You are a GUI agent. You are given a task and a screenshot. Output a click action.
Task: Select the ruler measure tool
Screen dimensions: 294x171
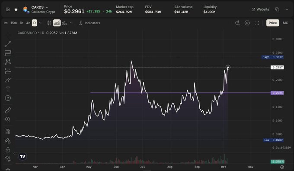coord(8,110)
